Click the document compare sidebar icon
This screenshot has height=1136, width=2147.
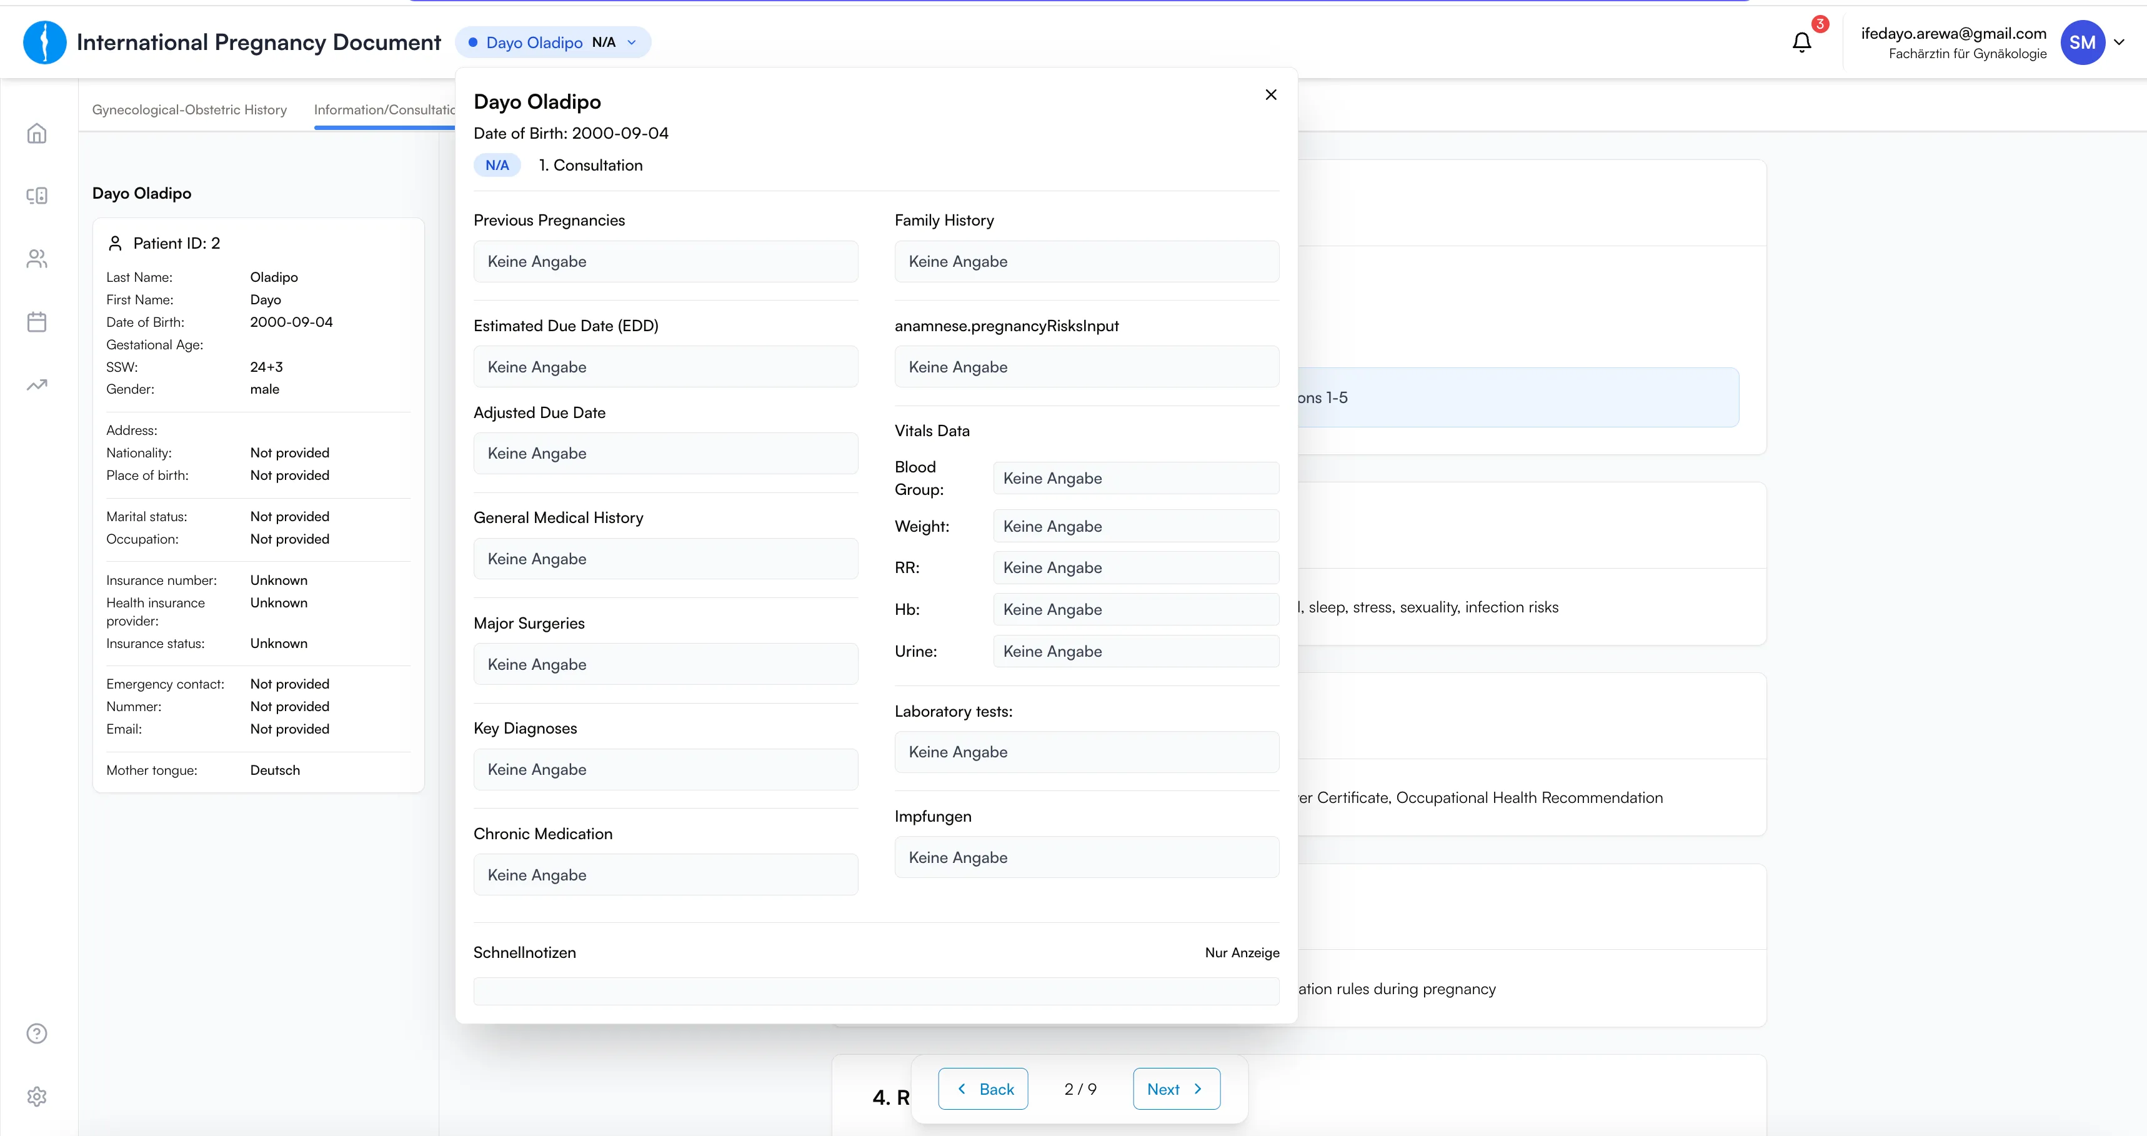[x=37, y=196]
